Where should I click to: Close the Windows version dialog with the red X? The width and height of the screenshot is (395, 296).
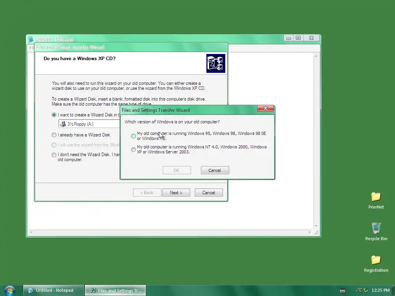(x=265, y=108)
